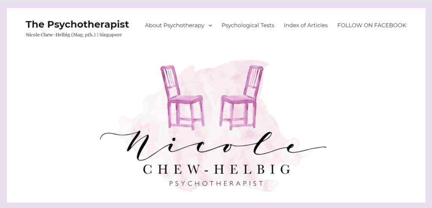Click the left pink chair illustration

182,97
